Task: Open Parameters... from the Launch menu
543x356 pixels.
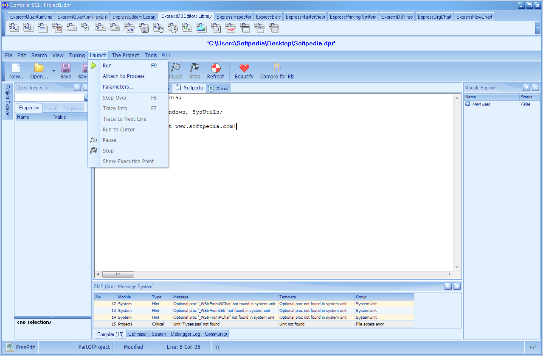Action: [128, 86]
